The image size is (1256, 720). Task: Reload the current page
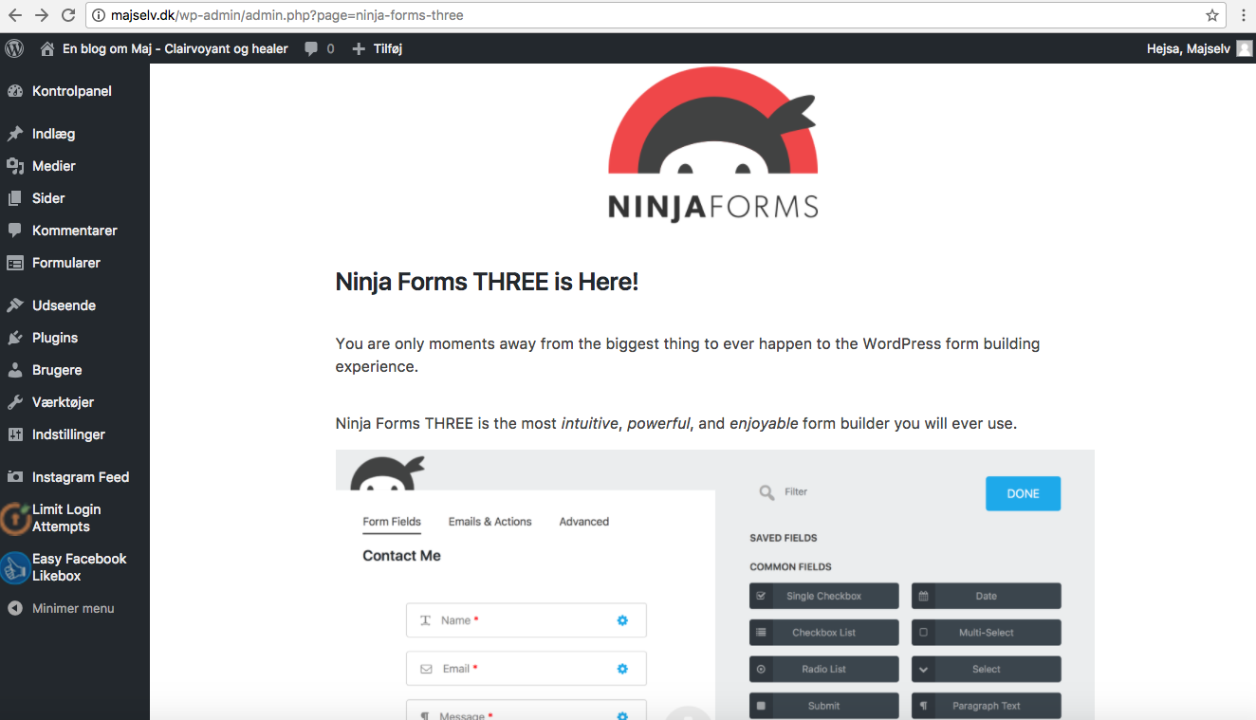click(68, 15)
